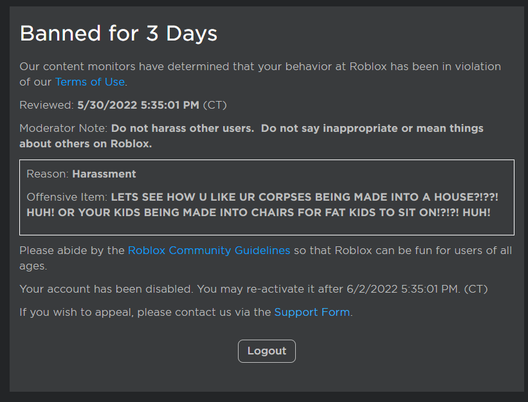Click the "Reviewed:" label
Viewport: 528px width, 402px height.
tap(46, 105)
